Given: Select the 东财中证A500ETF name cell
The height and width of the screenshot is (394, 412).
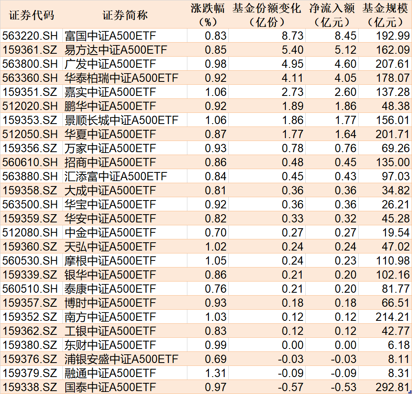Looking at the screenshot, I should 110,345.
